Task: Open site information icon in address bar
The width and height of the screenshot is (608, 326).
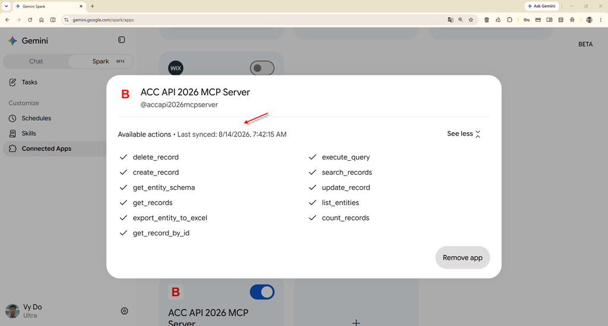Action: click(66, 20)
